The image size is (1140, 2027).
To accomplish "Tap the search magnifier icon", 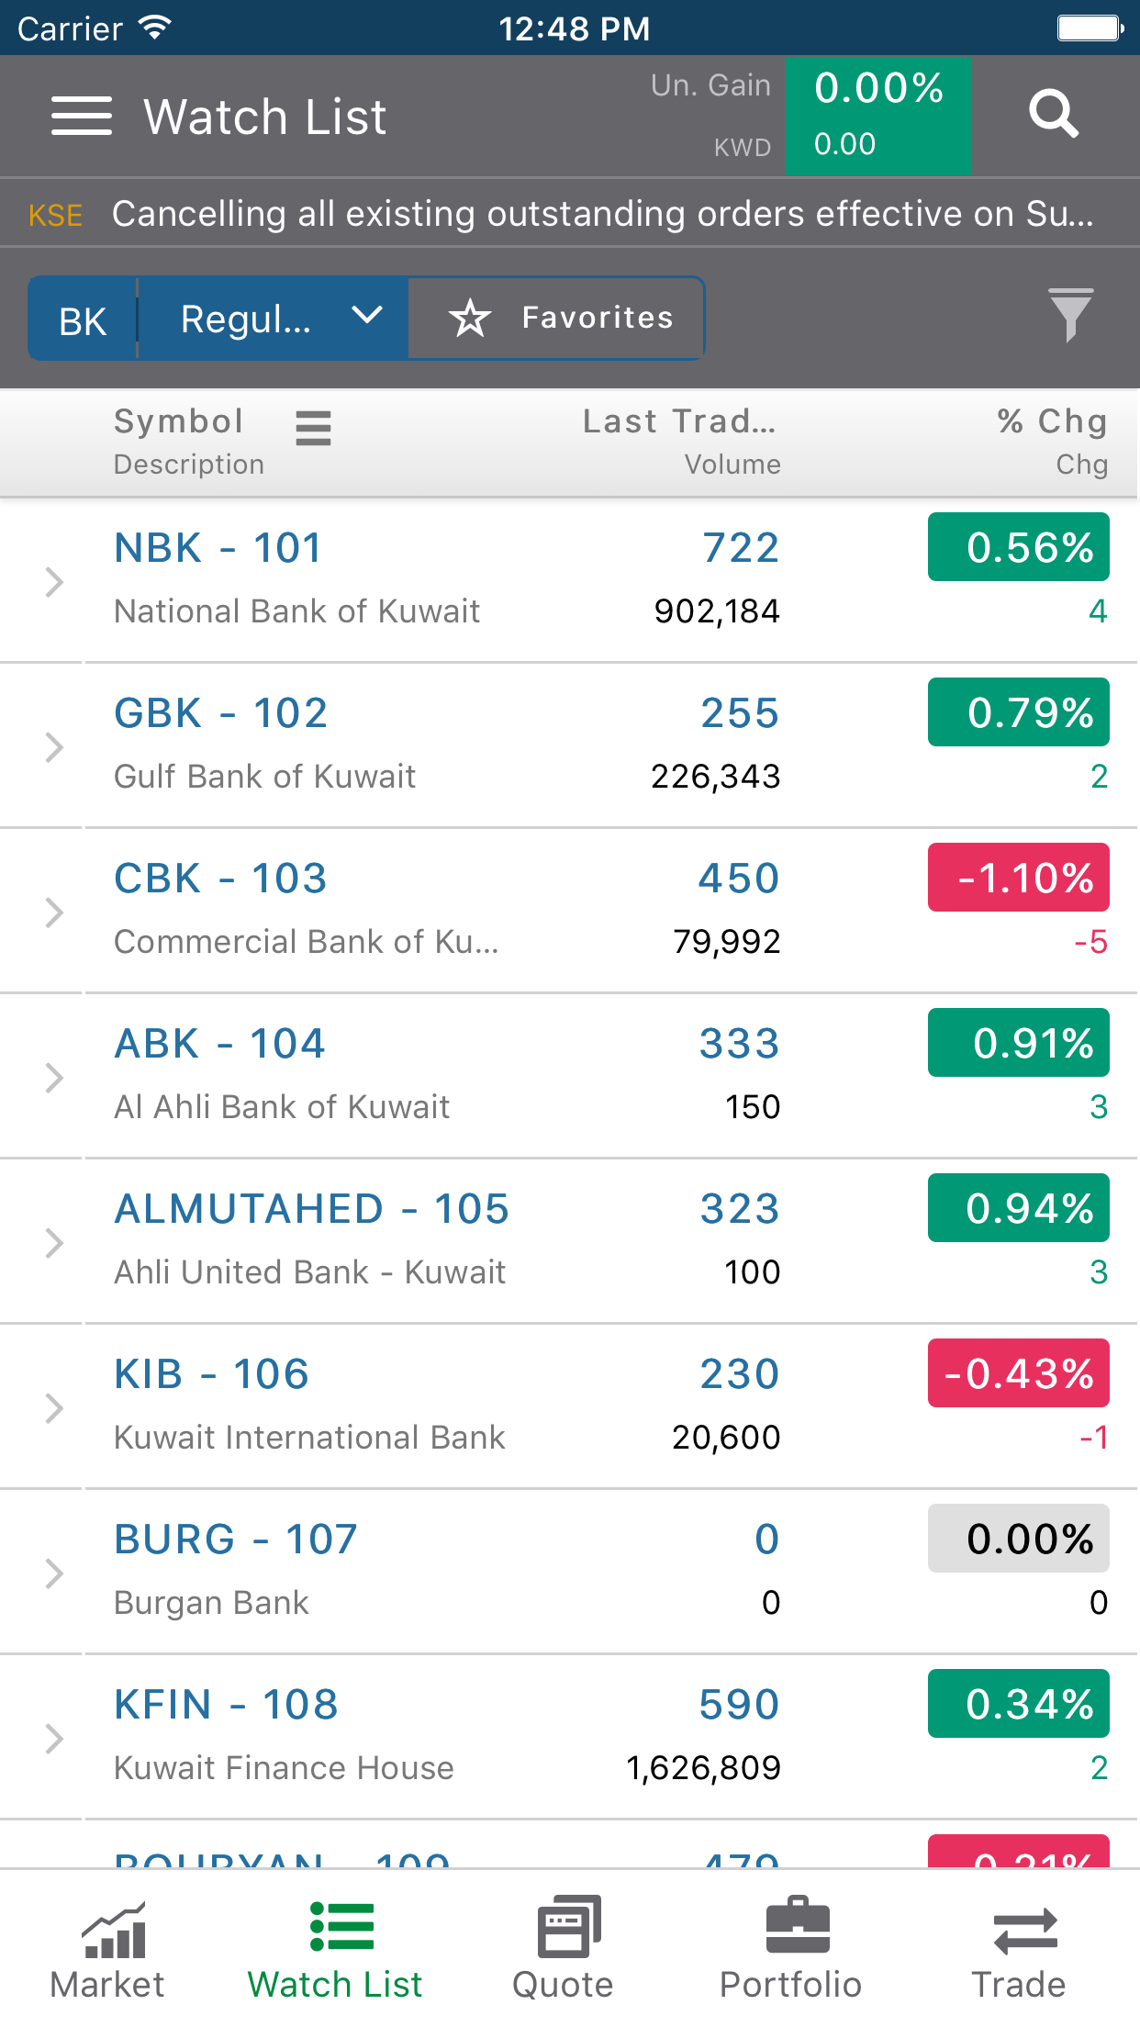I will click(x=1053, y=115).
